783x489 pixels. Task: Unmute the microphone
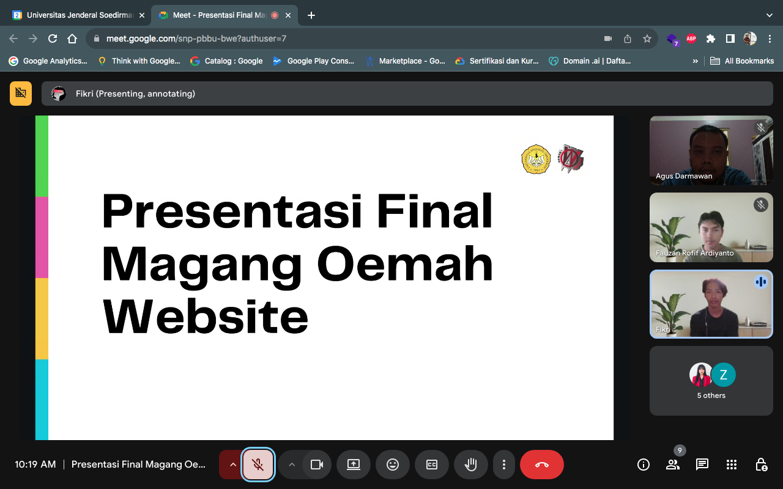click(258, 465)
